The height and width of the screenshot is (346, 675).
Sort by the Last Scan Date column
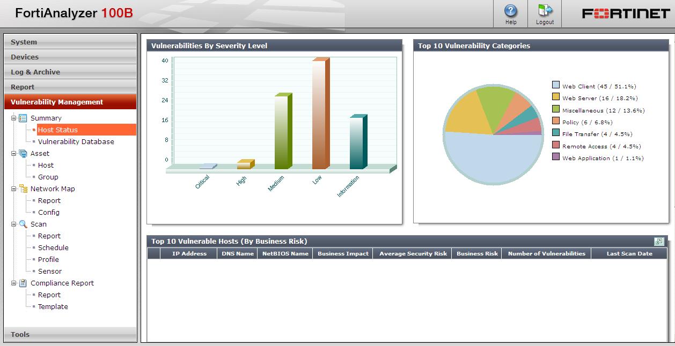coord(629,253)
